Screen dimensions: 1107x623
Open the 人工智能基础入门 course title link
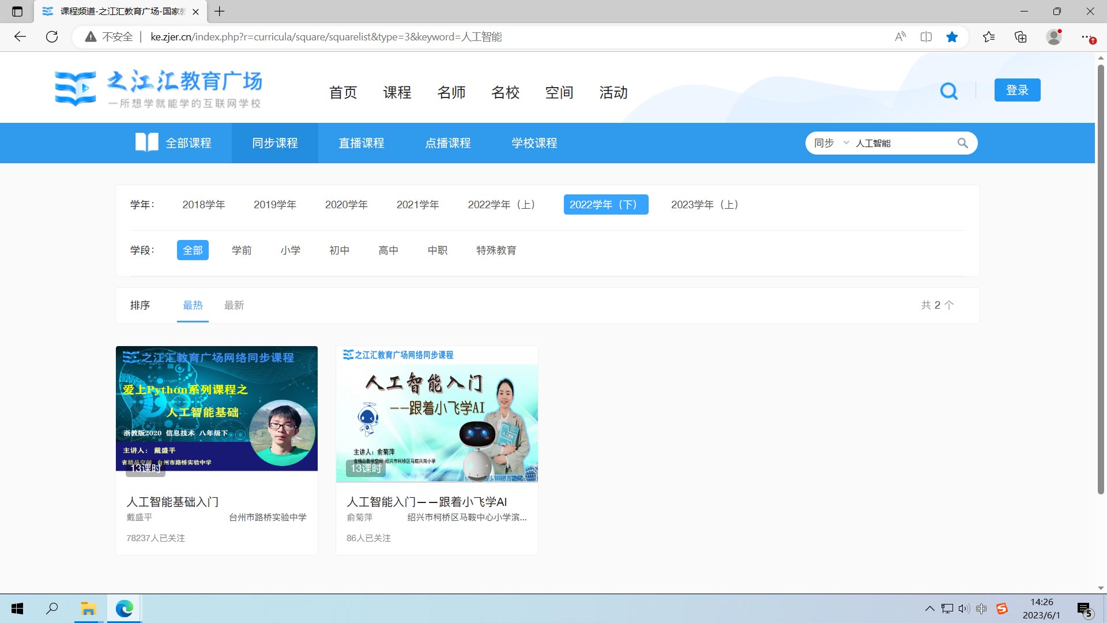point(172,502)
